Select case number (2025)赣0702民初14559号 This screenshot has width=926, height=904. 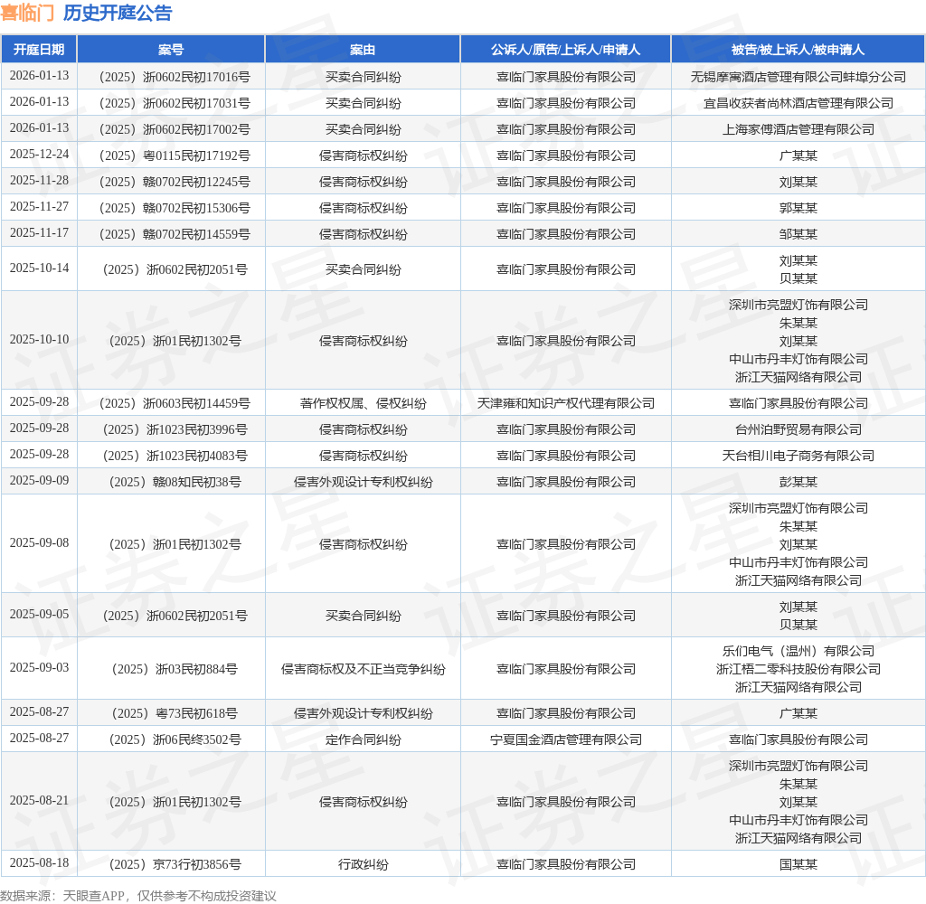click(x=175, y=234)
